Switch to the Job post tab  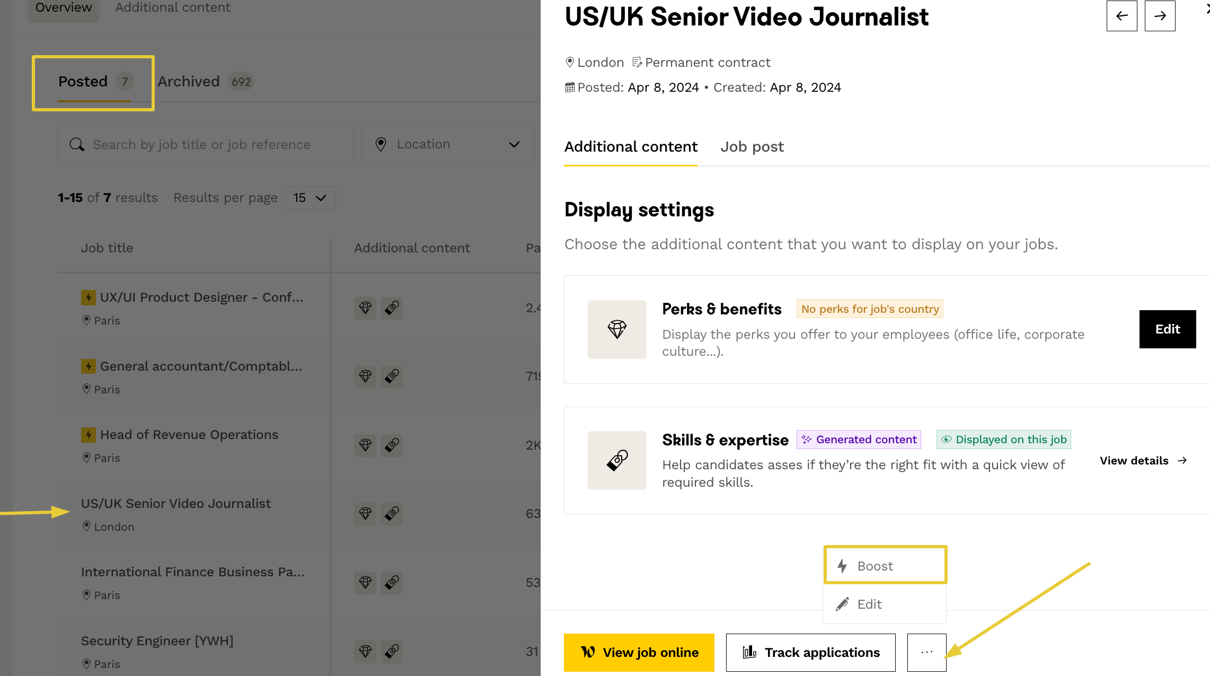point(752,147)
